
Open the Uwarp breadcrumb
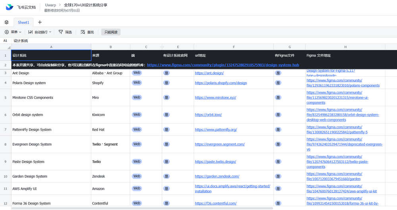coord(50,5)
